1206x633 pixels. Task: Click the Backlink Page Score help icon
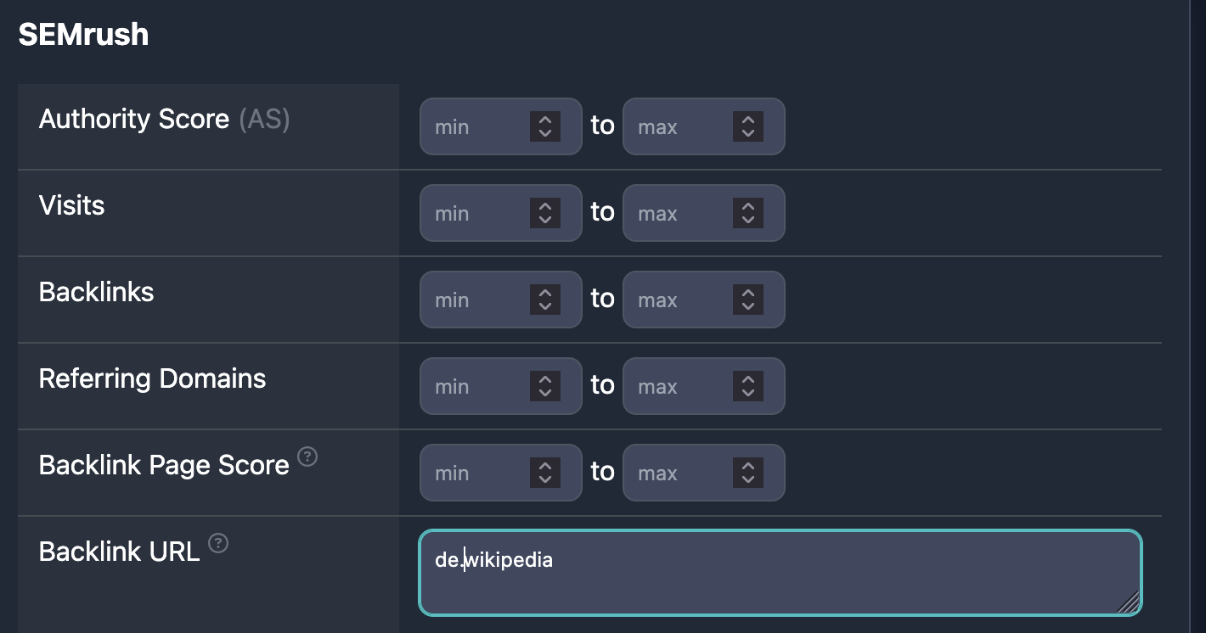(x=308, y=457)
